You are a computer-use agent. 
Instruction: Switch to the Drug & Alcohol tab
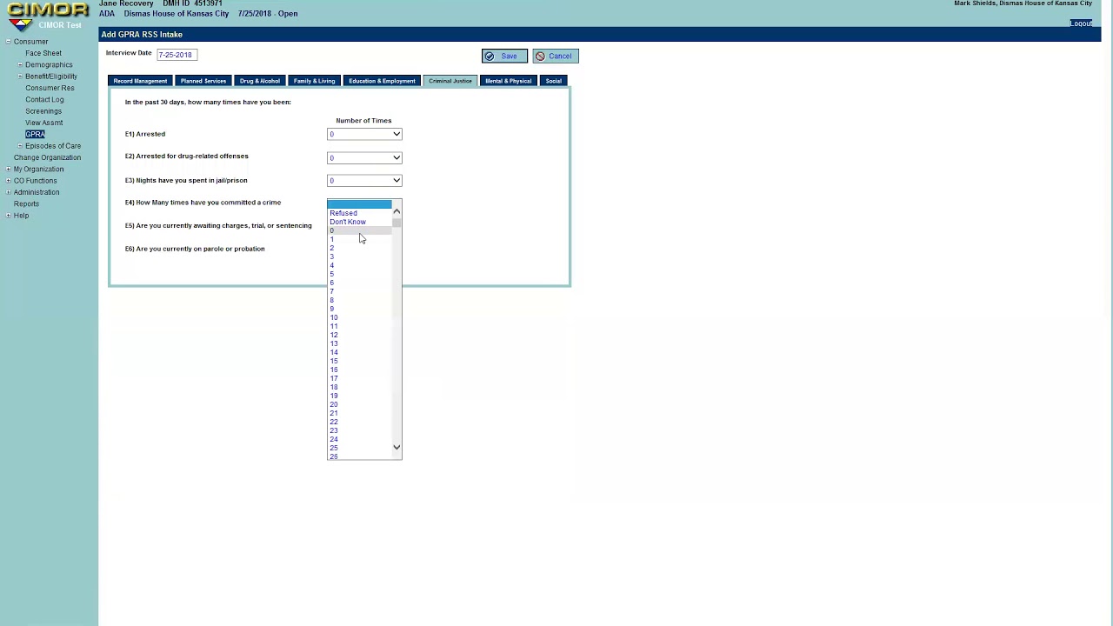point(260,81)
